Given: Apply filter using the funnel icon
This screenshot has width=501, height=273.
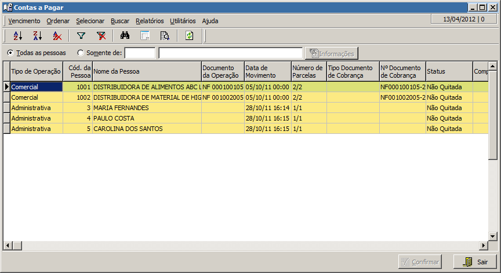Looking at the screenshot, I should click(81, 36).
